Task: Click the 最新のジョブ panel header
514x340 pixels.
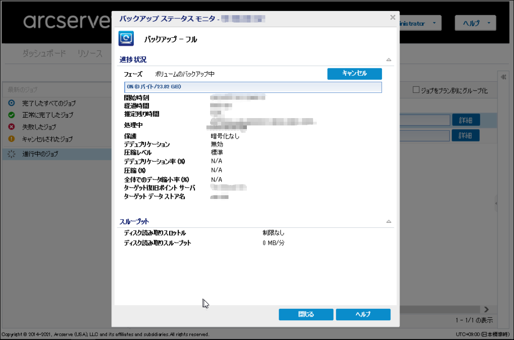Action: (x=57, y=90)
